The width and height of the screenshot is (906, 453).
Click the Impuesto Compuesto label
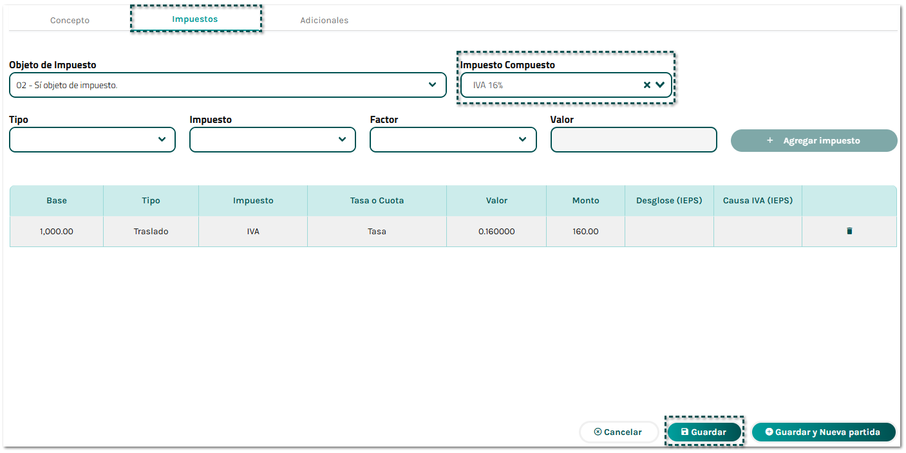coord(507,65)
